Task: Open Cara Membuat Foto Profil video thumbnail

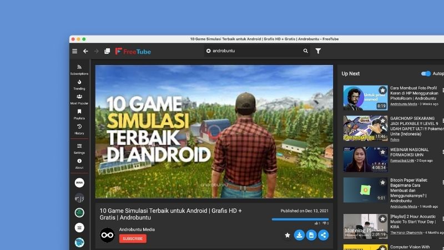Action: (365, 98)
